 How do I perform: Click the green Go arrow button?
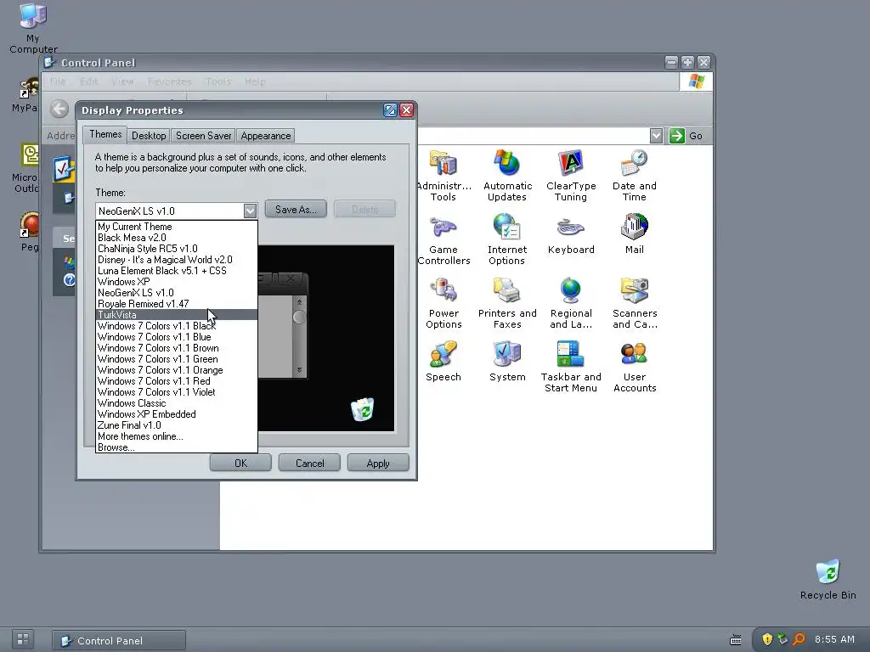(x=676, y=136)
